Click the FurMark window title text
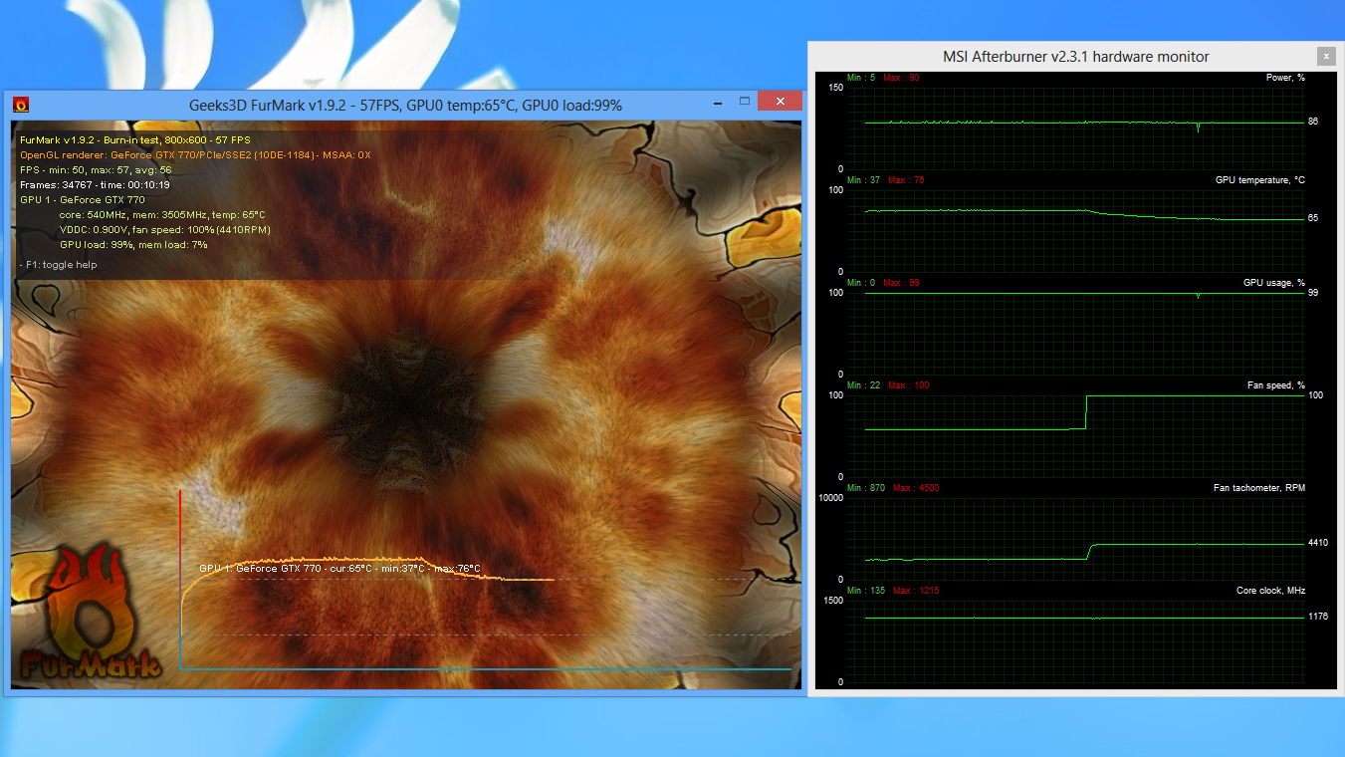Viewport: 1345px width, 757px height. click(x=405, y=105)
